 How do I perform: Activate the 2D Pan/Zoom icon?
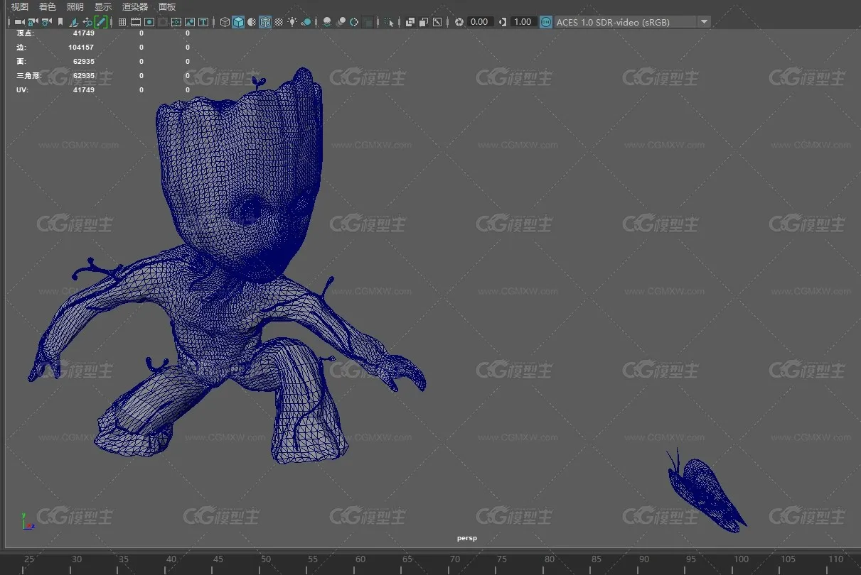click(x=87, y=22)
